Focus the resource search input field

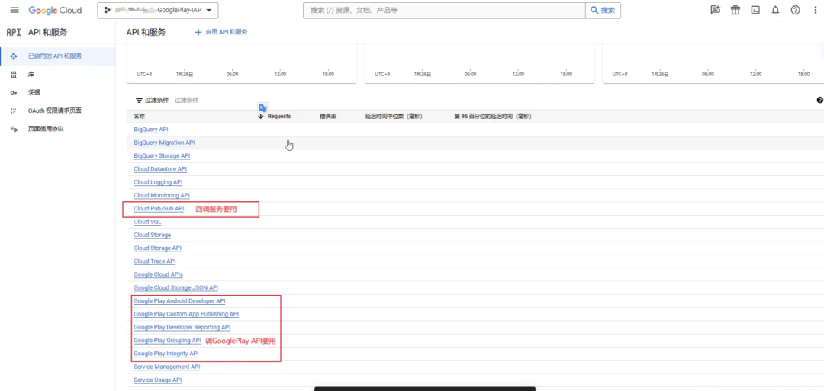coord(445,10)
